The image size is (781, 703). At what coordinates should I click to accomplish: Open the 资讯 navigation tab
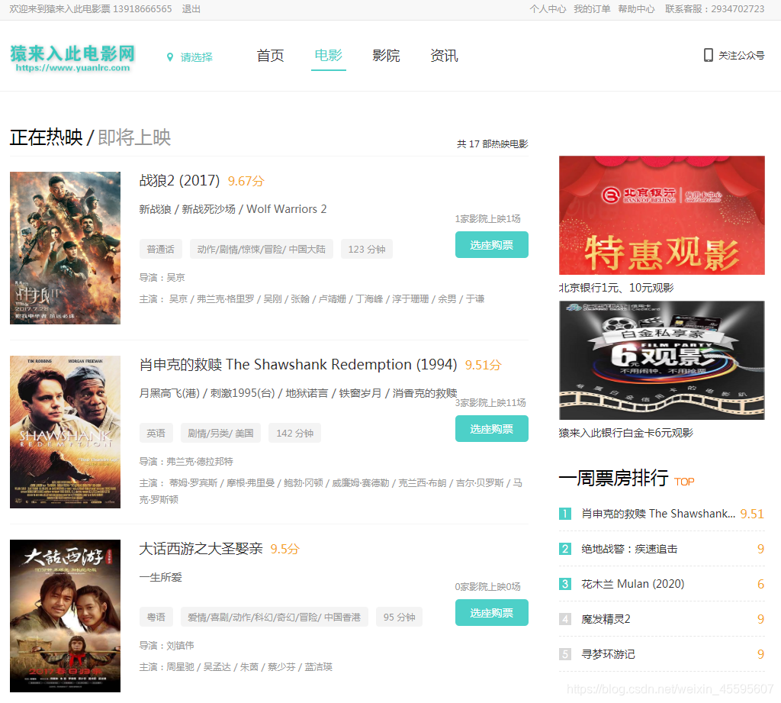click(444, 56)
